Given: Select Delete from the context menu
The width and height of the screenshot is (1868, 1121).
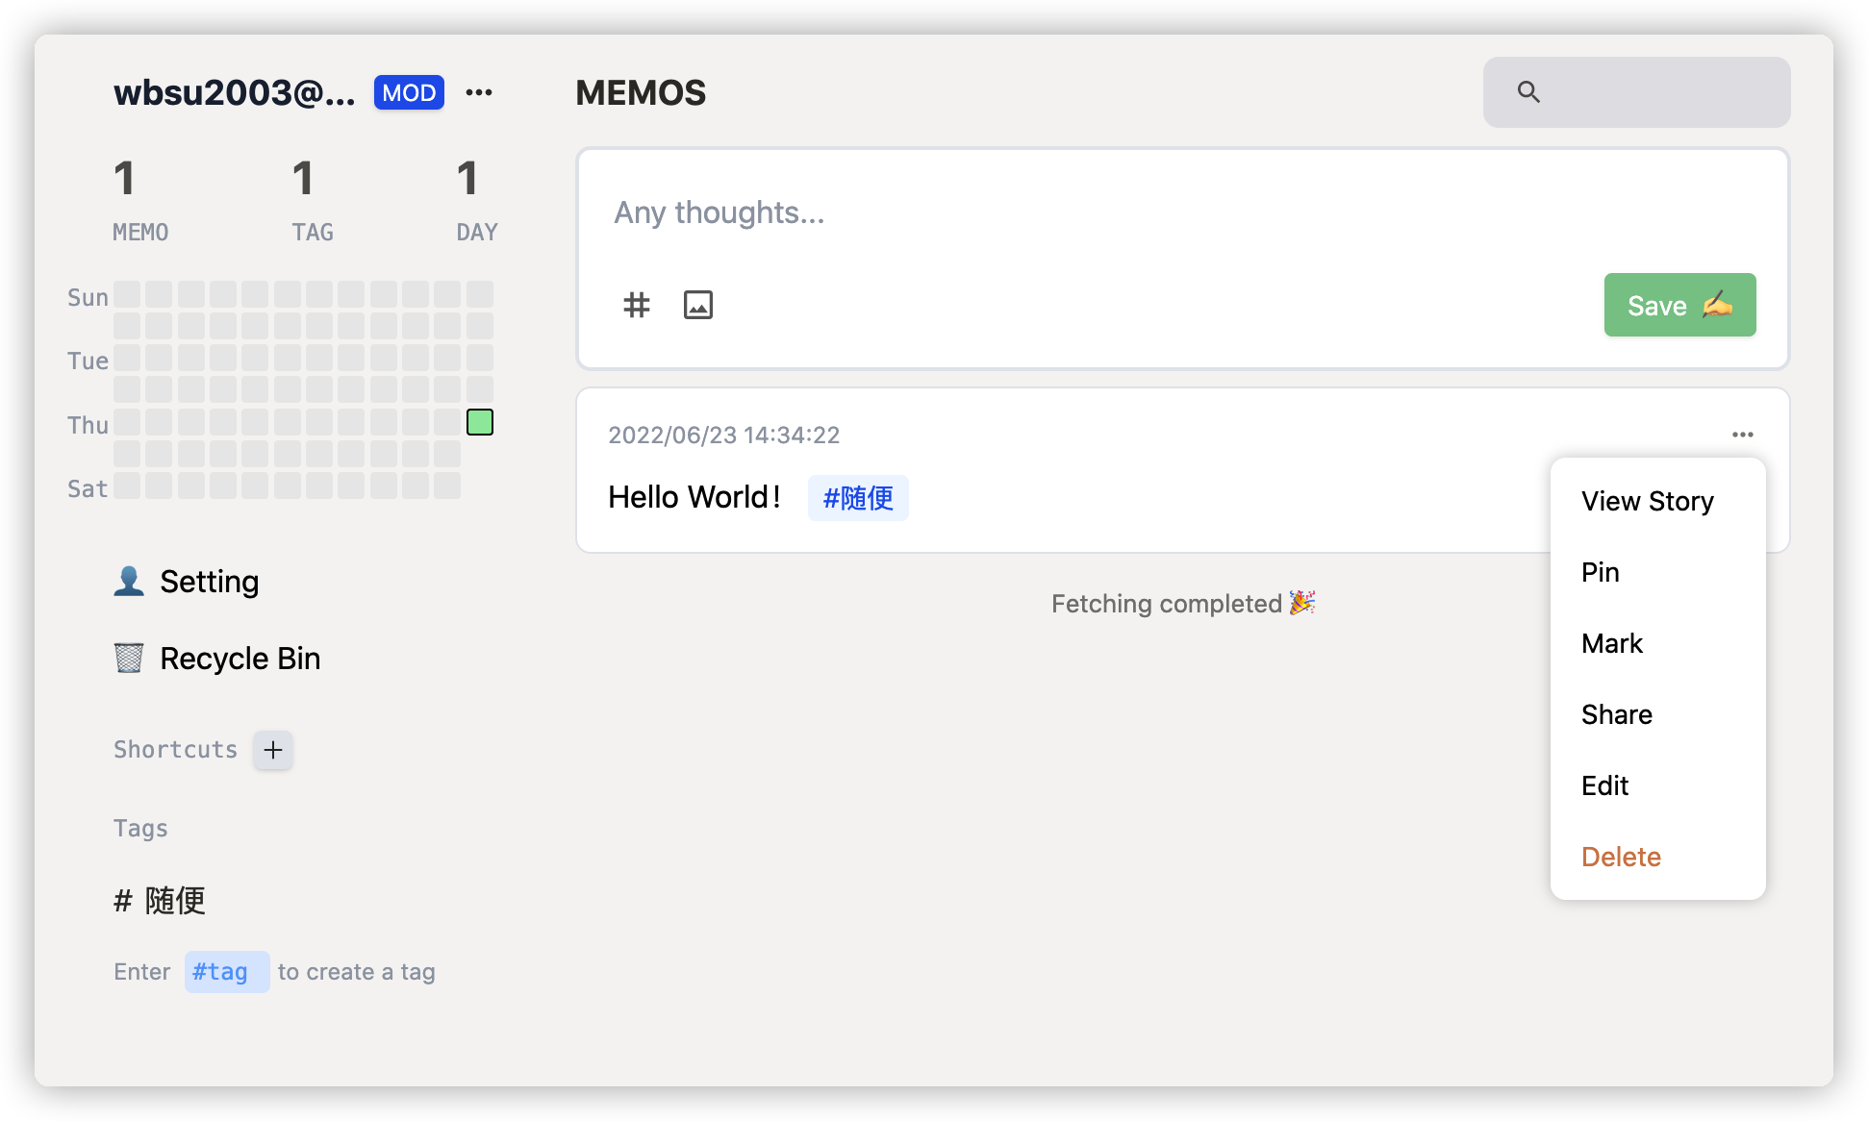Looking at the screenshot, I should (x=1621, y=856).
